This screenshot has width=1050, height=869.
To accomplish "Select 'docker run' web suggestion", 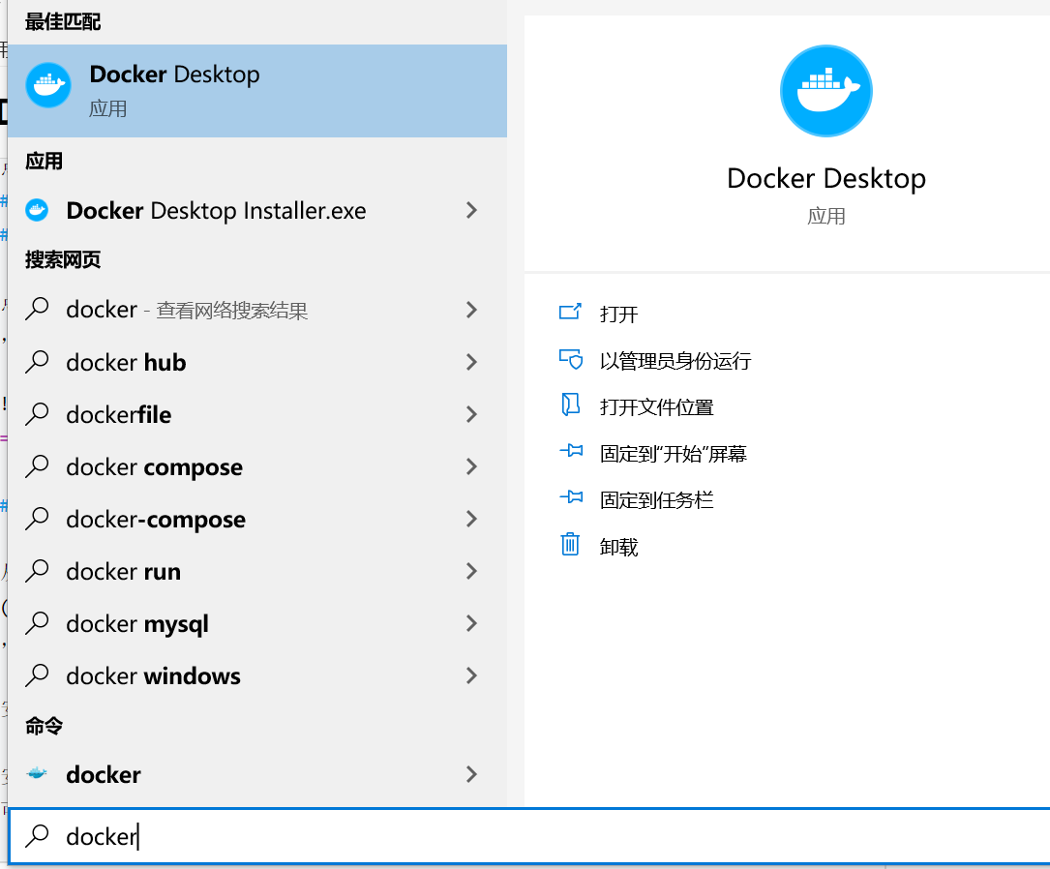I will pos(257,571).
